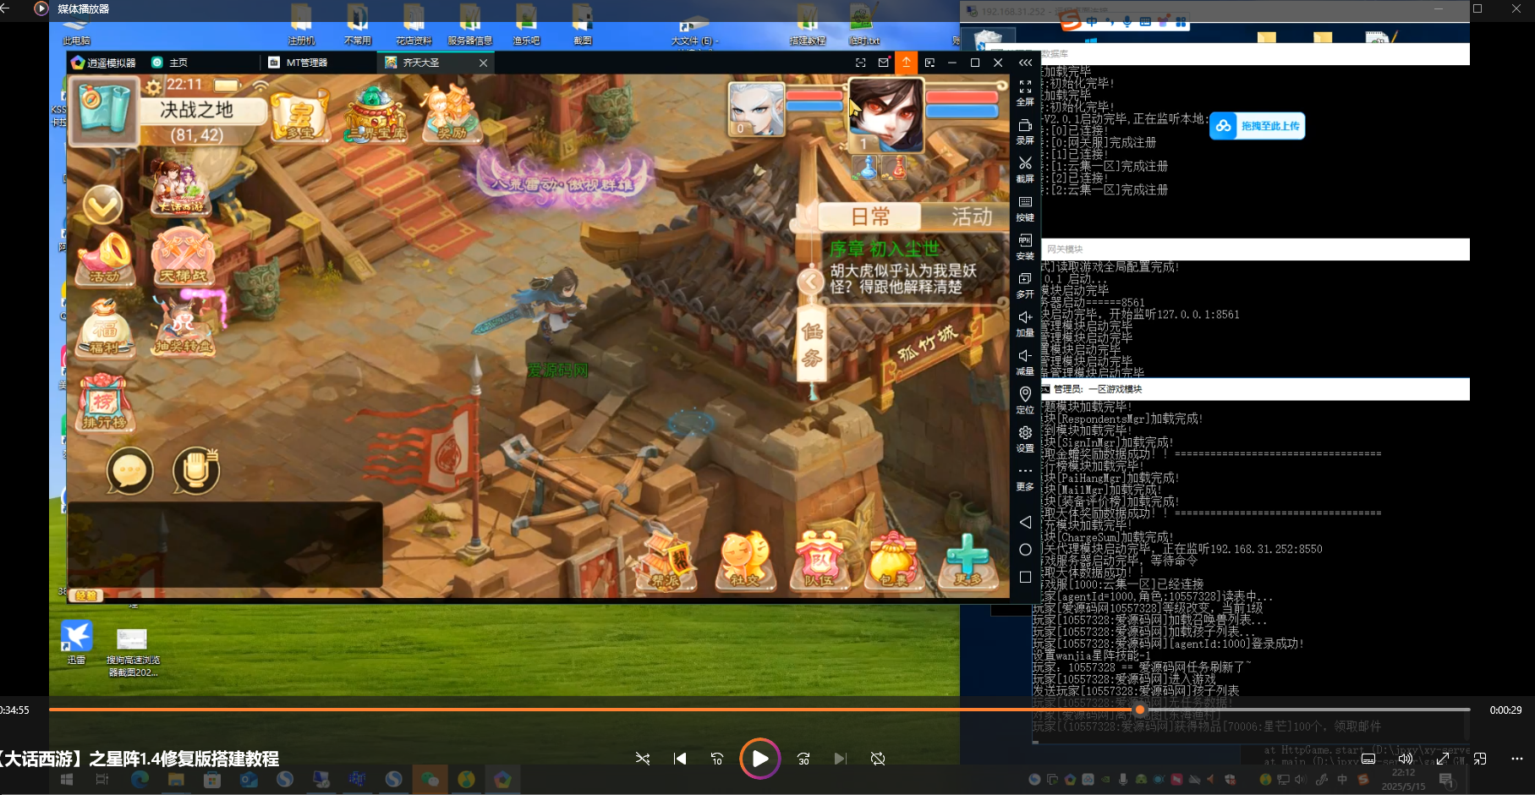The image size is (1535, 795).
Task: Click the emulator mail envelope icon
Action: pos(884,63)
